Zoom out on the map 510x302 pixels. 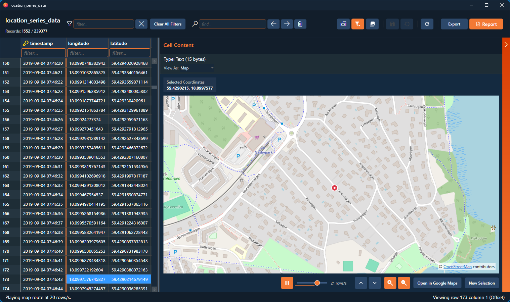pyautogui.click(x=404, y=283)
